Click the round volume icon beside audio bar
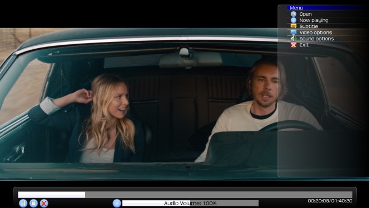This screenshot has height=208, width=369. coord(117,203)
